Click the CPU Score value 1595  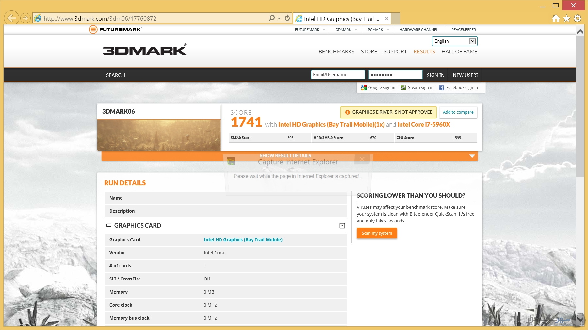(x=457, y=138)
